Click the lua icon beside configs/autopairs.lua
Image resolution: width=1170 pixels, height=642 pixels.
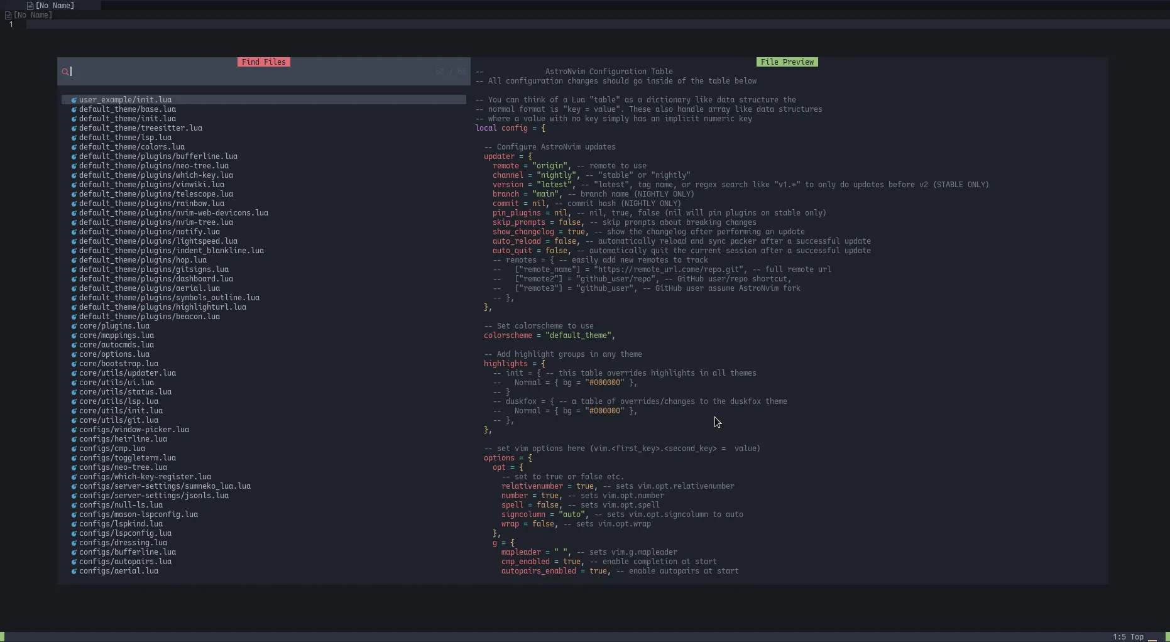tap(74, 562)
